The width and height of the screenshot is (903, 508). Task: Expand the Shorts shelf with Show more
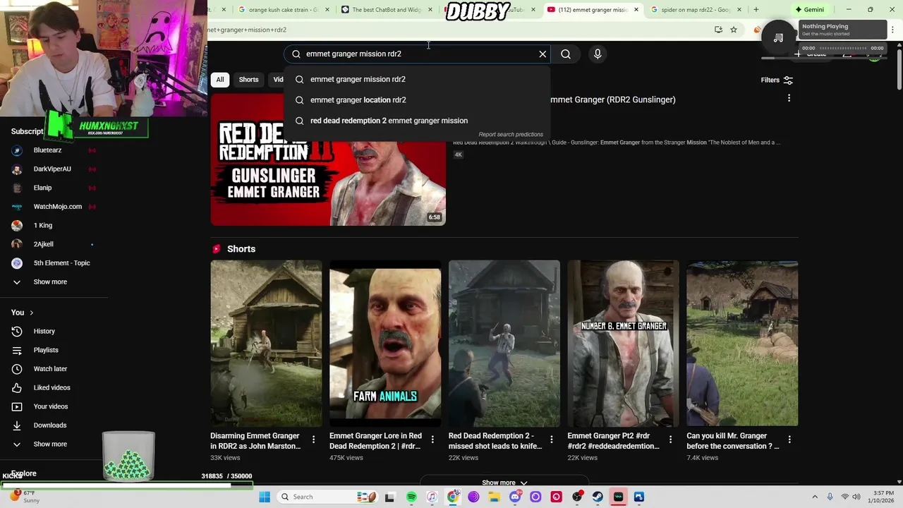click(x=504, y=483)
